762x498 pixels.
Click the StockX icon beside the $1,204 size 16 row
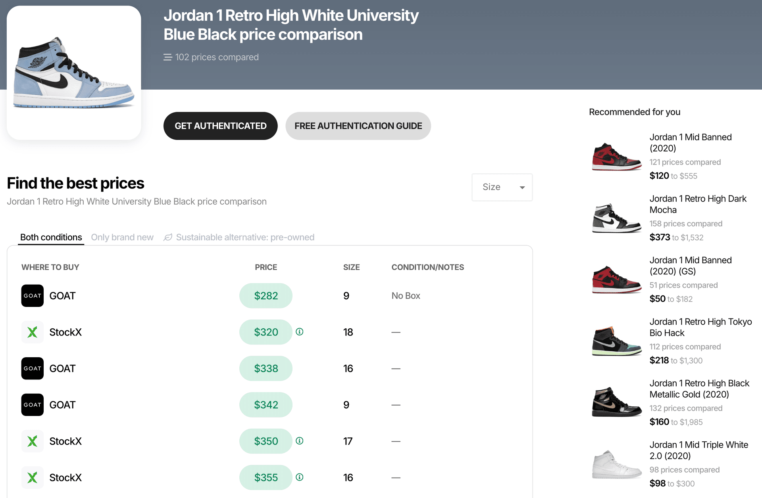click(32, 477)
